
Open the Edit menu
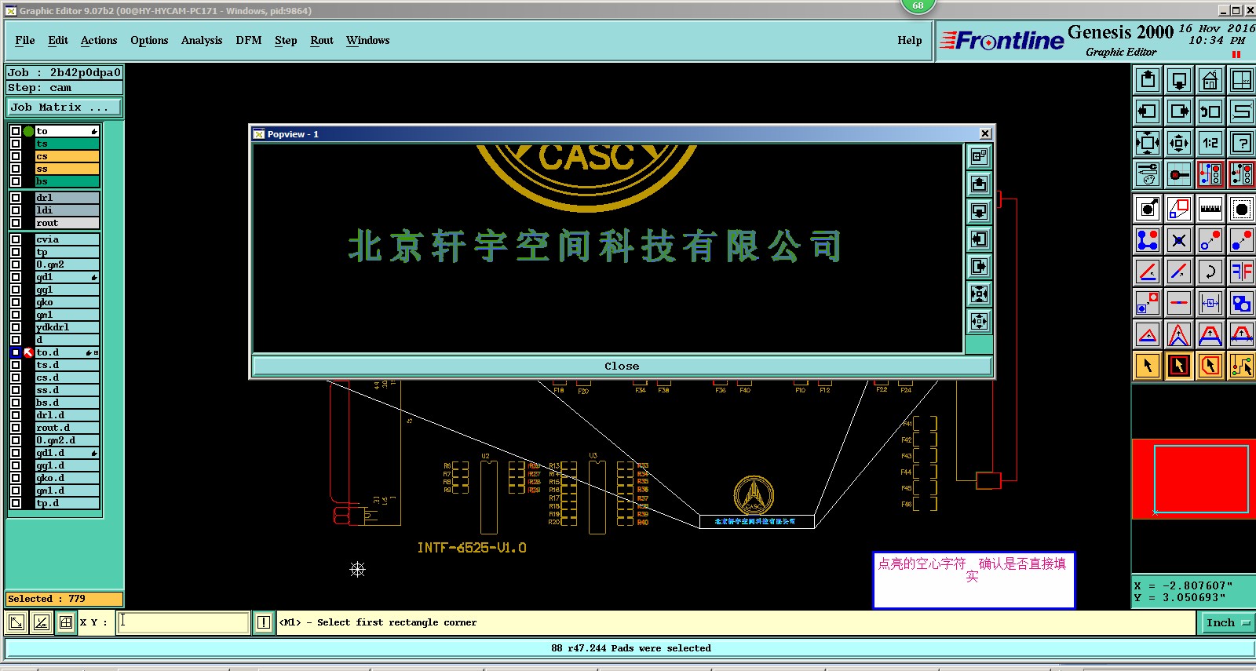(58, 40)
